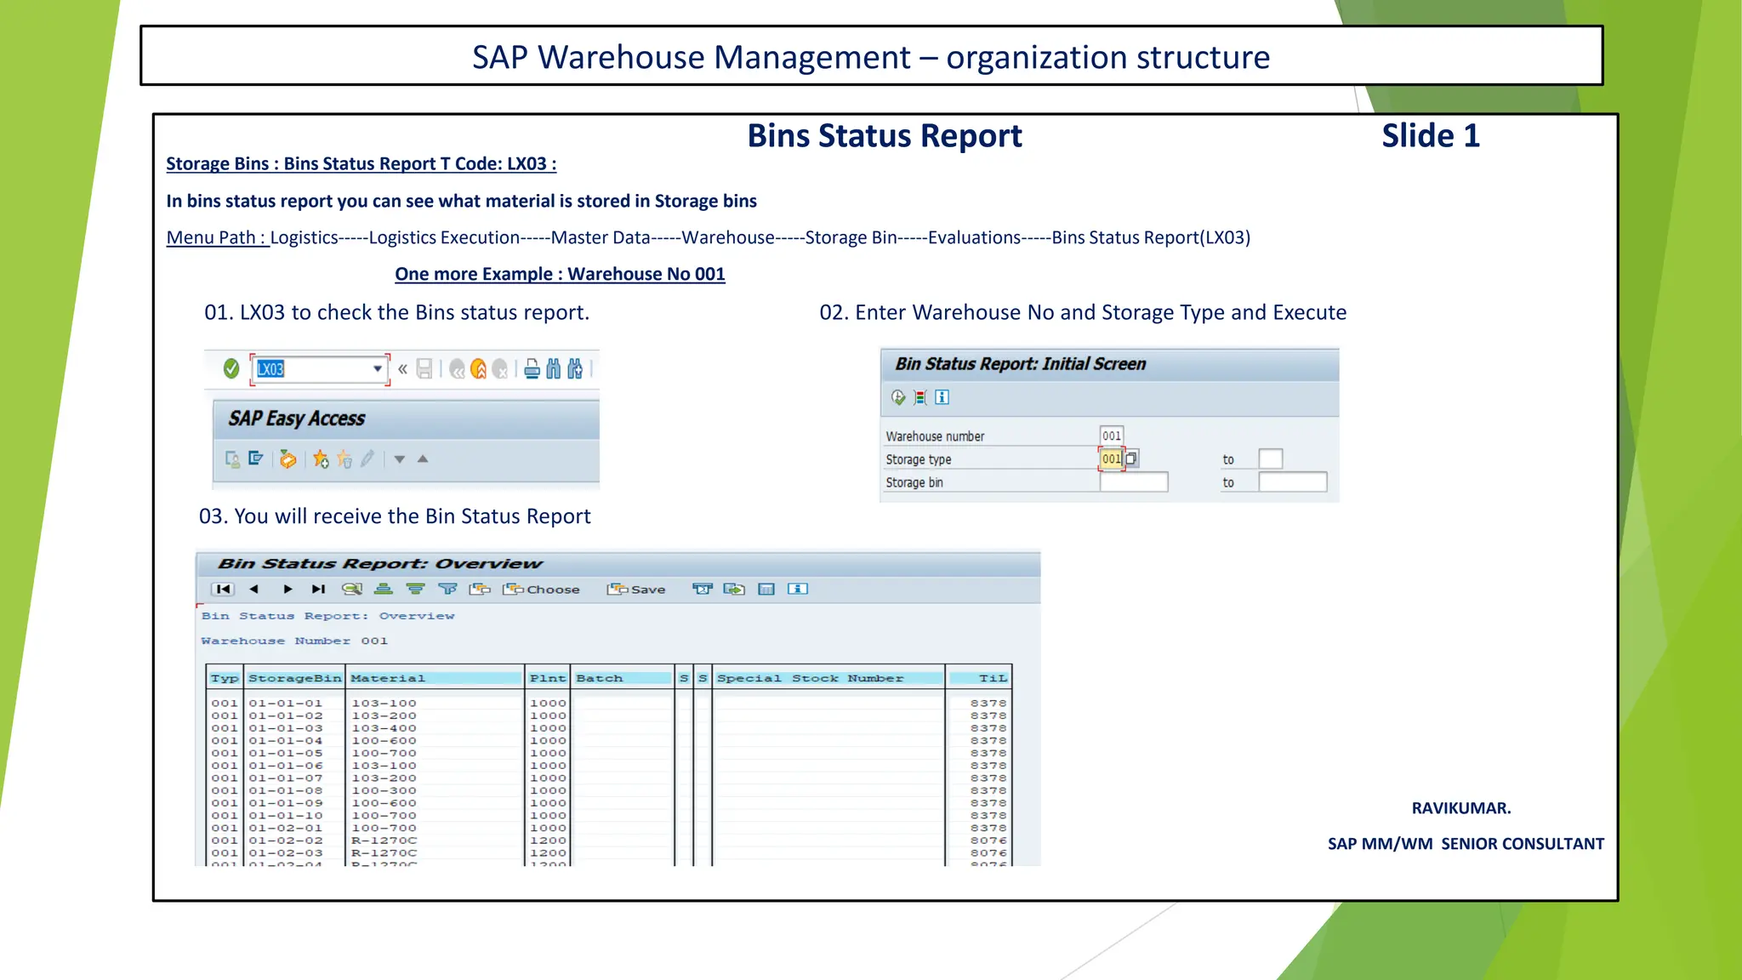Click the layout icon left of Choose
The height and width of the screenshot is (980, 1742).
(480, 589)
